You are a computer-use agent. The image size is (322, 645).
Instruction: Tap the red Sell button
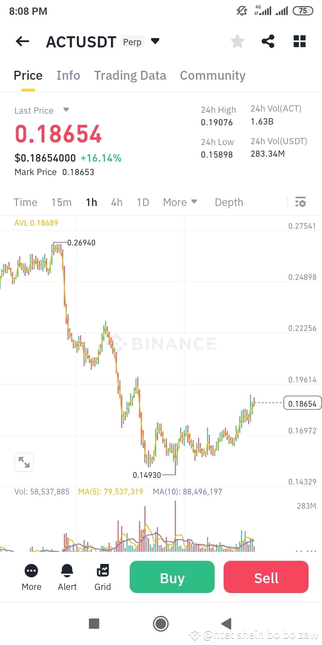[266, 577]
